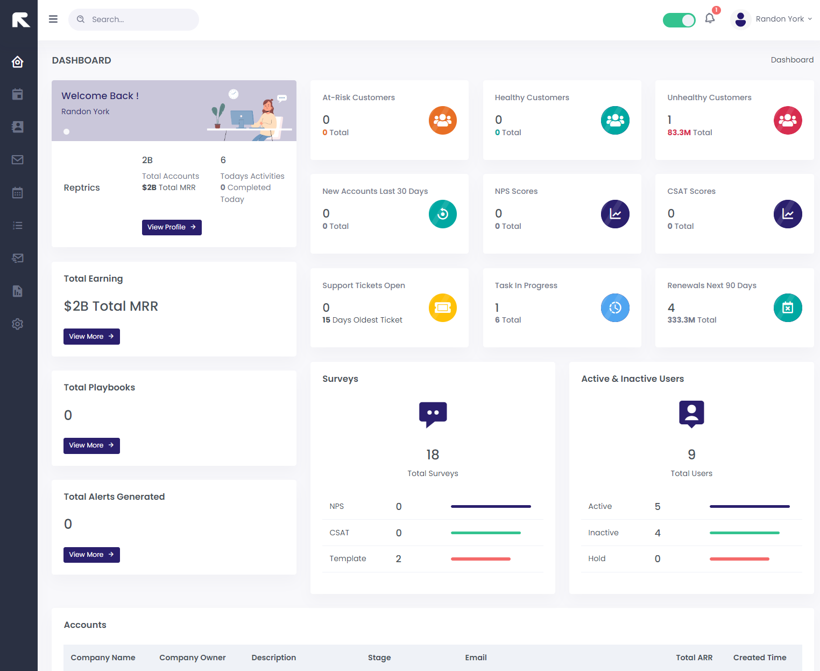Viewport: 820px width, 671px height.
Task: Click the Template survey progress bar
Action: point(480,559)
